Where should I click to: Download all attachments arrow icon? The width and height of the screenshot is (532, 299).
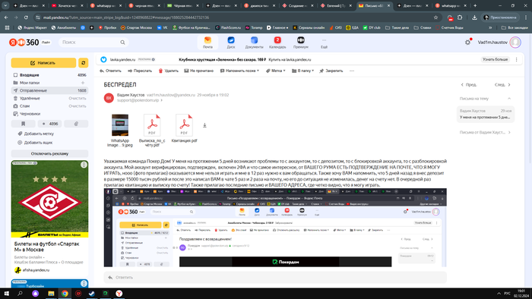[204, 125]
